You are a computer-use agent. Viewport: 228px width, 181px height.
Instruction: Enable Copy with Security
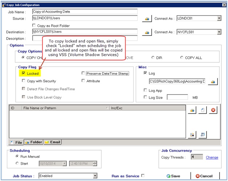coord(24,81)
